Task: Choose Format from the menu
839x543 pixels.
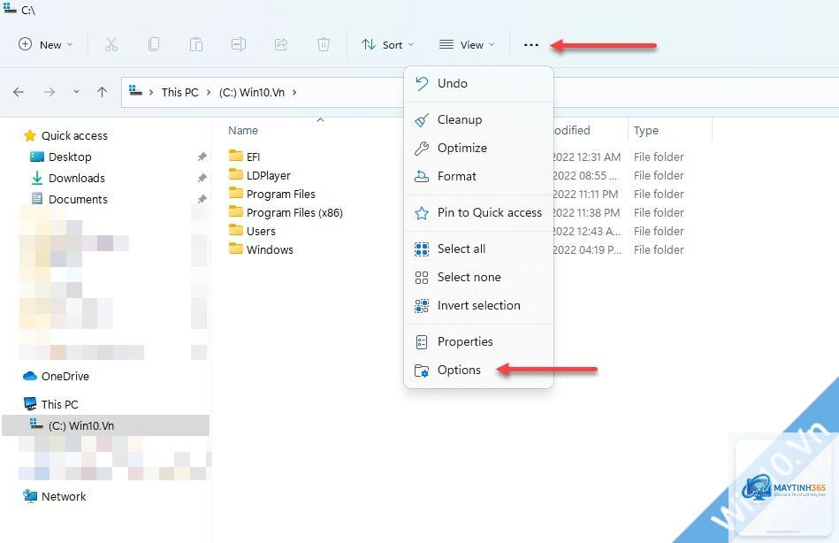Action: 478,176
